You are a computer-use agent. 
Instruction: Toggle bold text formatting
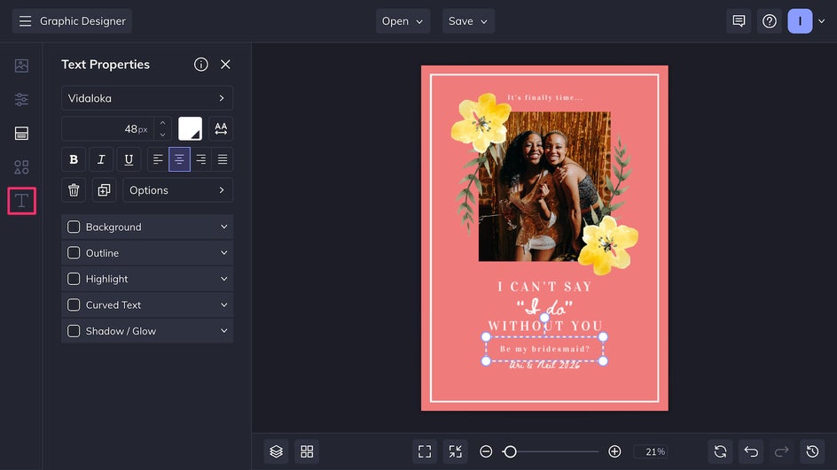[x=74, y=159]
